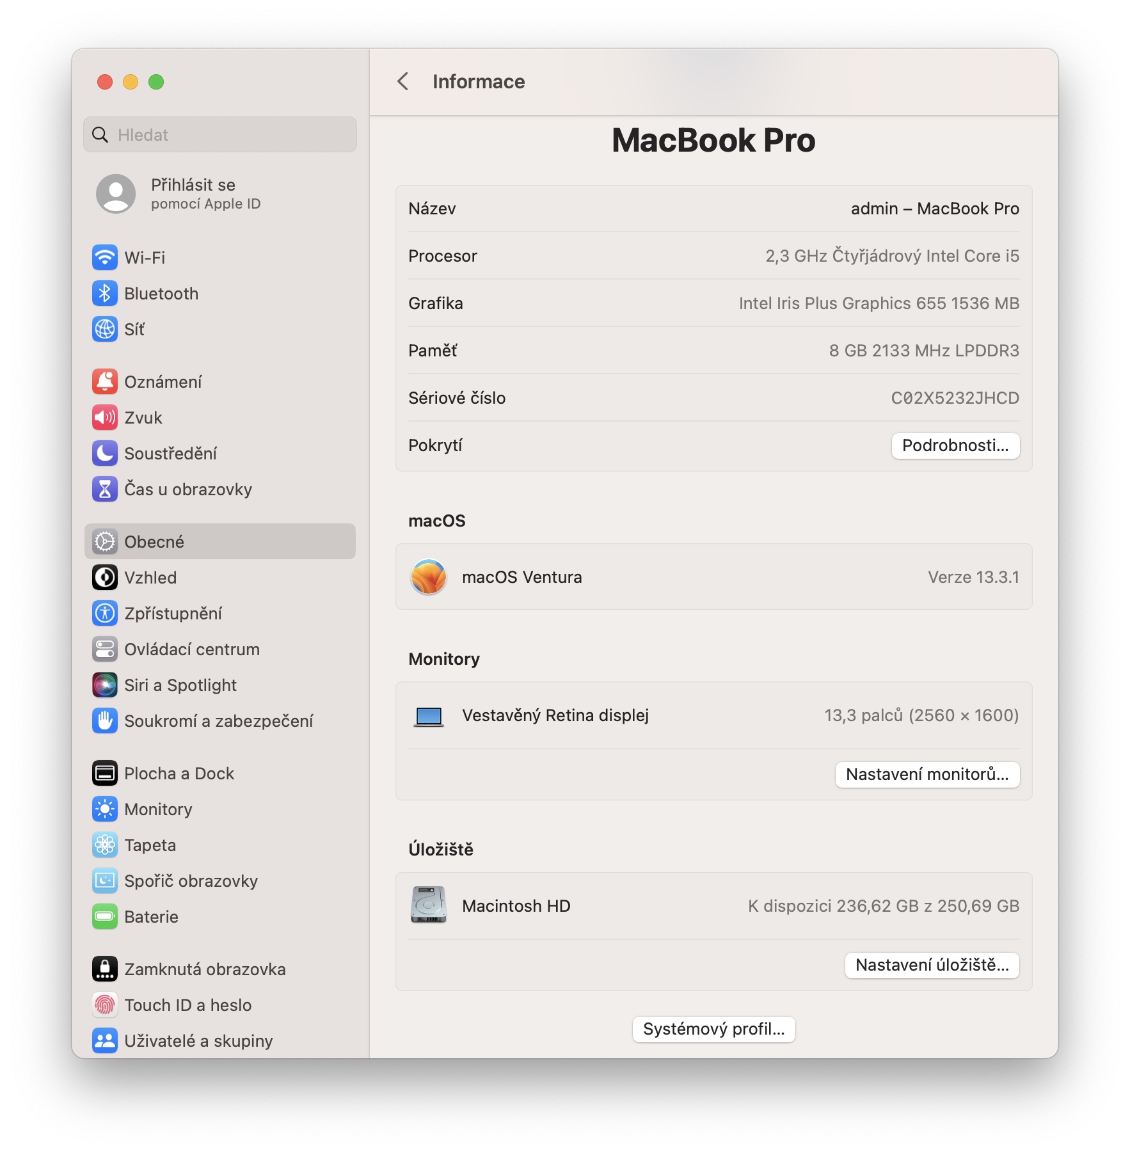This screenshot has height=1153, width=1130.
Task: Click the Wi-Fi icon in sidebar
Action: point(105,258)
